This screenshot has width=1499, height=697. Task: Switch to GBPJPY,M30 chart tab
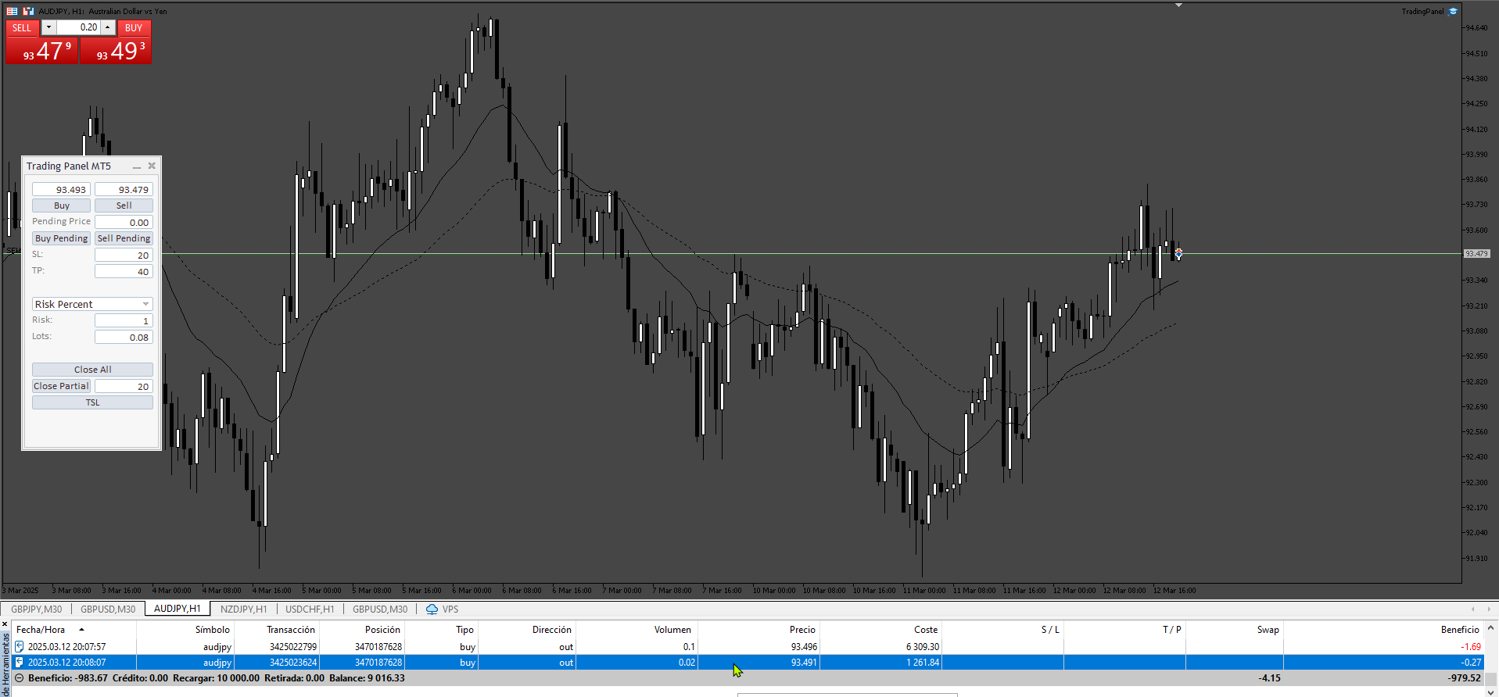coord(36,609)
